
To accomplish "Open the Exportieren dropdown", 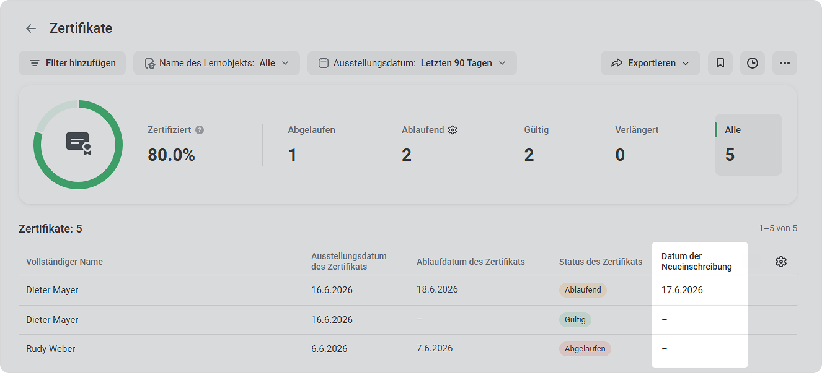I will click(650, 63).
